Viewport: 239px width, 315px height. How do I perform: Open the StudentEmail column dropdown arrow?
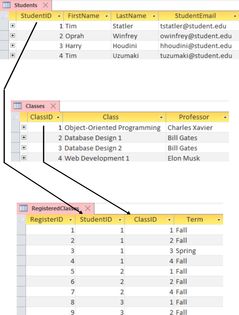coord(235,16)
